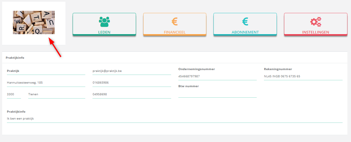Screen dimensions: 351x142
Task: Select the ABONNEMENT text label
Action: tap(245, 32)
